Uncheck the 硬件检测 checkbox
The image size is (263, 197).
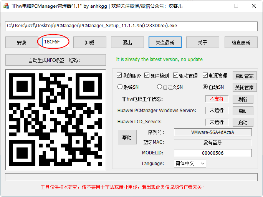(x=147, y=75)
